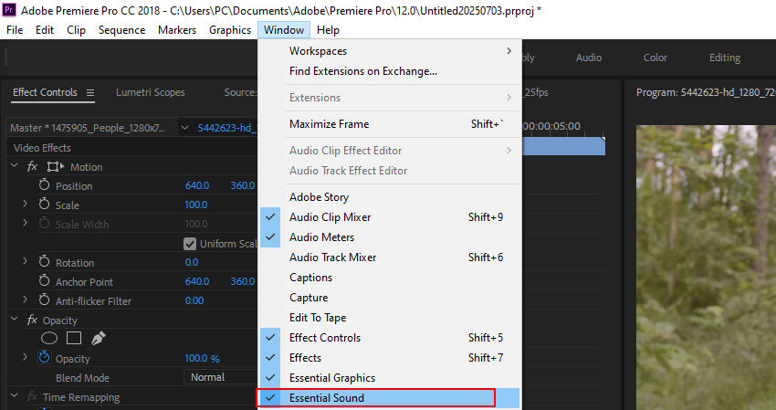Click the Motion transform box icon
776x410 pixels.
(x=55, y=167)
